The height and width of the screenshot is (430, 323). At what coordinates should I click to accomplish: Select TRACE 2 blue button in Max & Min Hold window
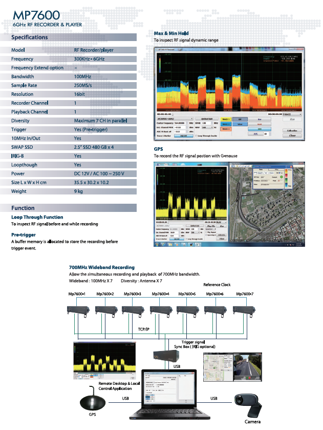click(226, 124)
